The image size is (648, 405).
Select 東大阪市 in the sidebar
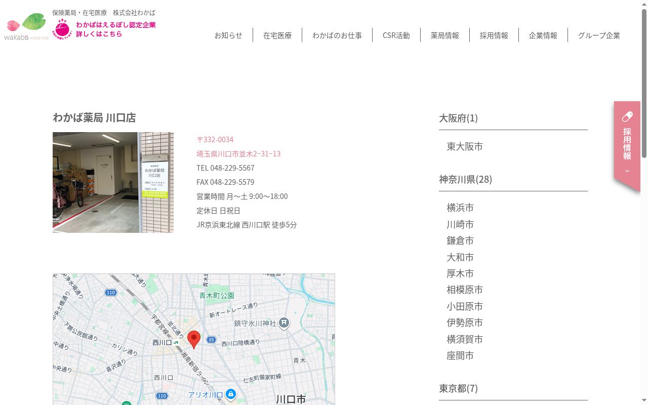pos(465,146)
